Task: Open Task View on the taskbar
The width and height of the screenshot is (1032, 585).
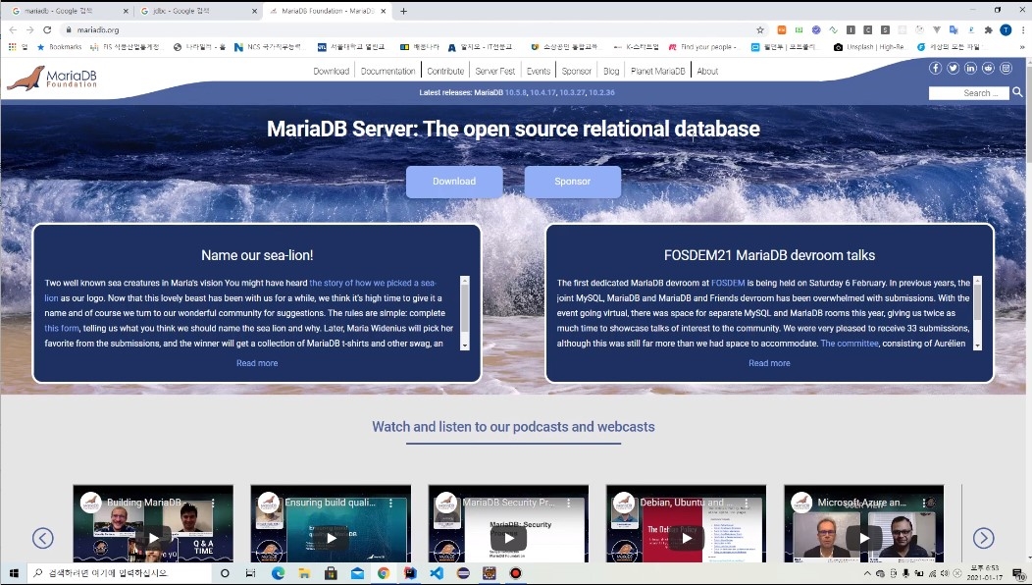Action: pos(251,573)
